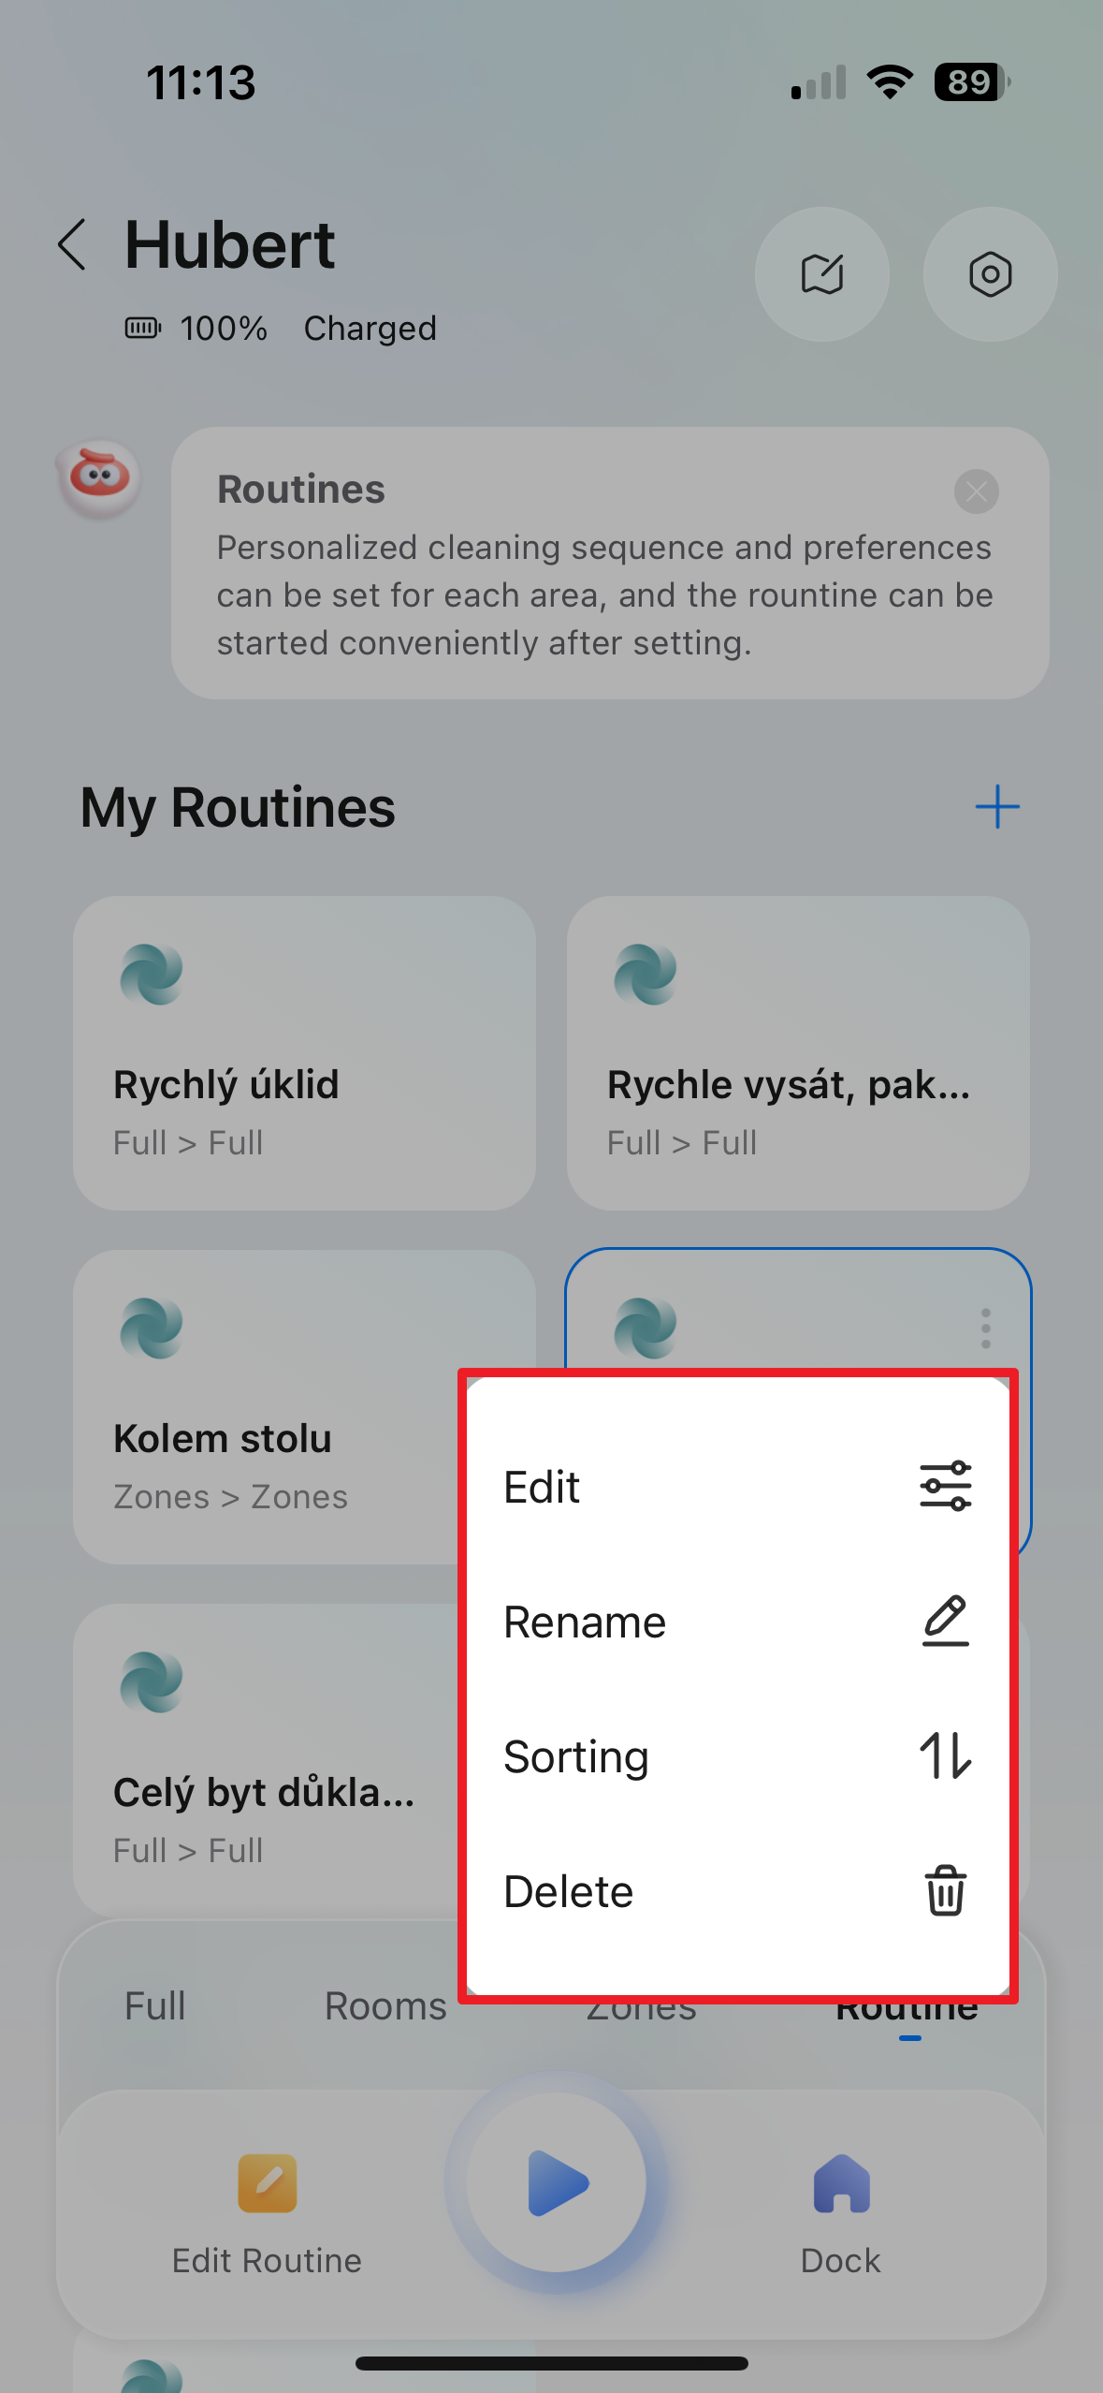The height and width of the screenshot is (2393, 1103).
Task: Tap the pencil rename icon
Action: click(946, 1621)
